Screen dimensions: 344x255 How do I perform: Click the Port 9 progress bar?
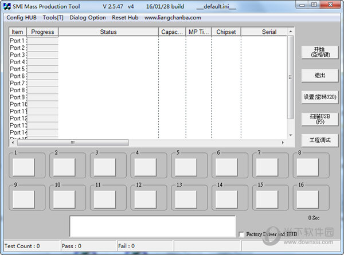tap(42, 97)
